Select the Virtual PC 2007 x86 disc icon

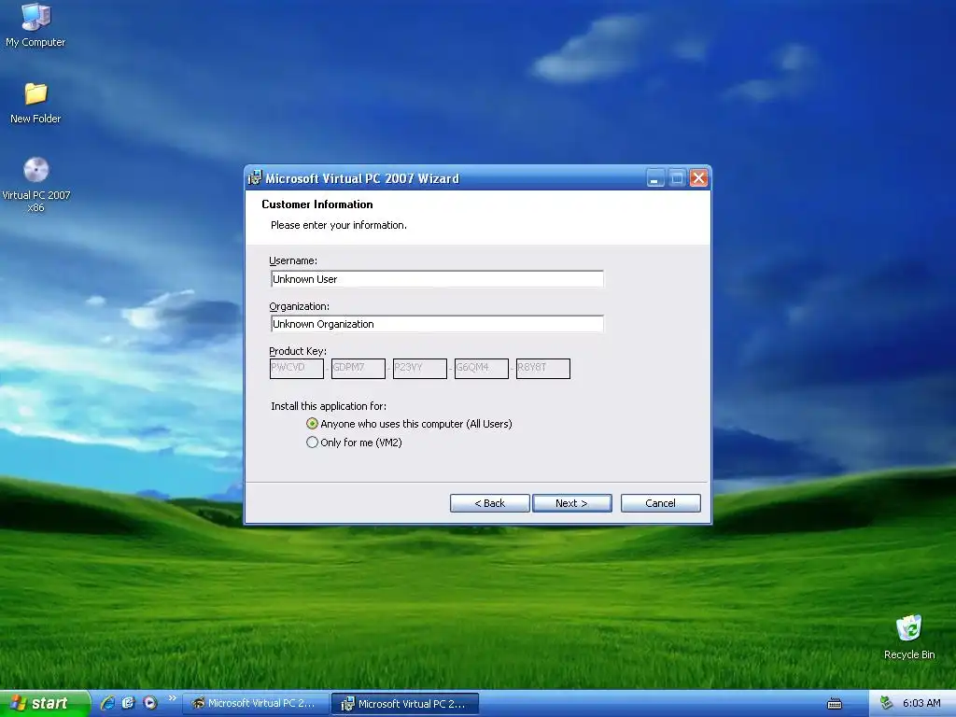click(x=35, y=185)
